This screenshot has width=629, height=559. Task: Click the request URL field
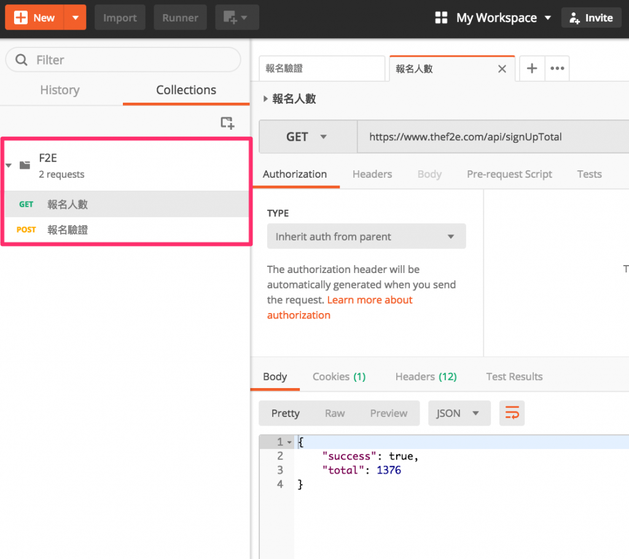pyautogui.click(x=493, y=137)
